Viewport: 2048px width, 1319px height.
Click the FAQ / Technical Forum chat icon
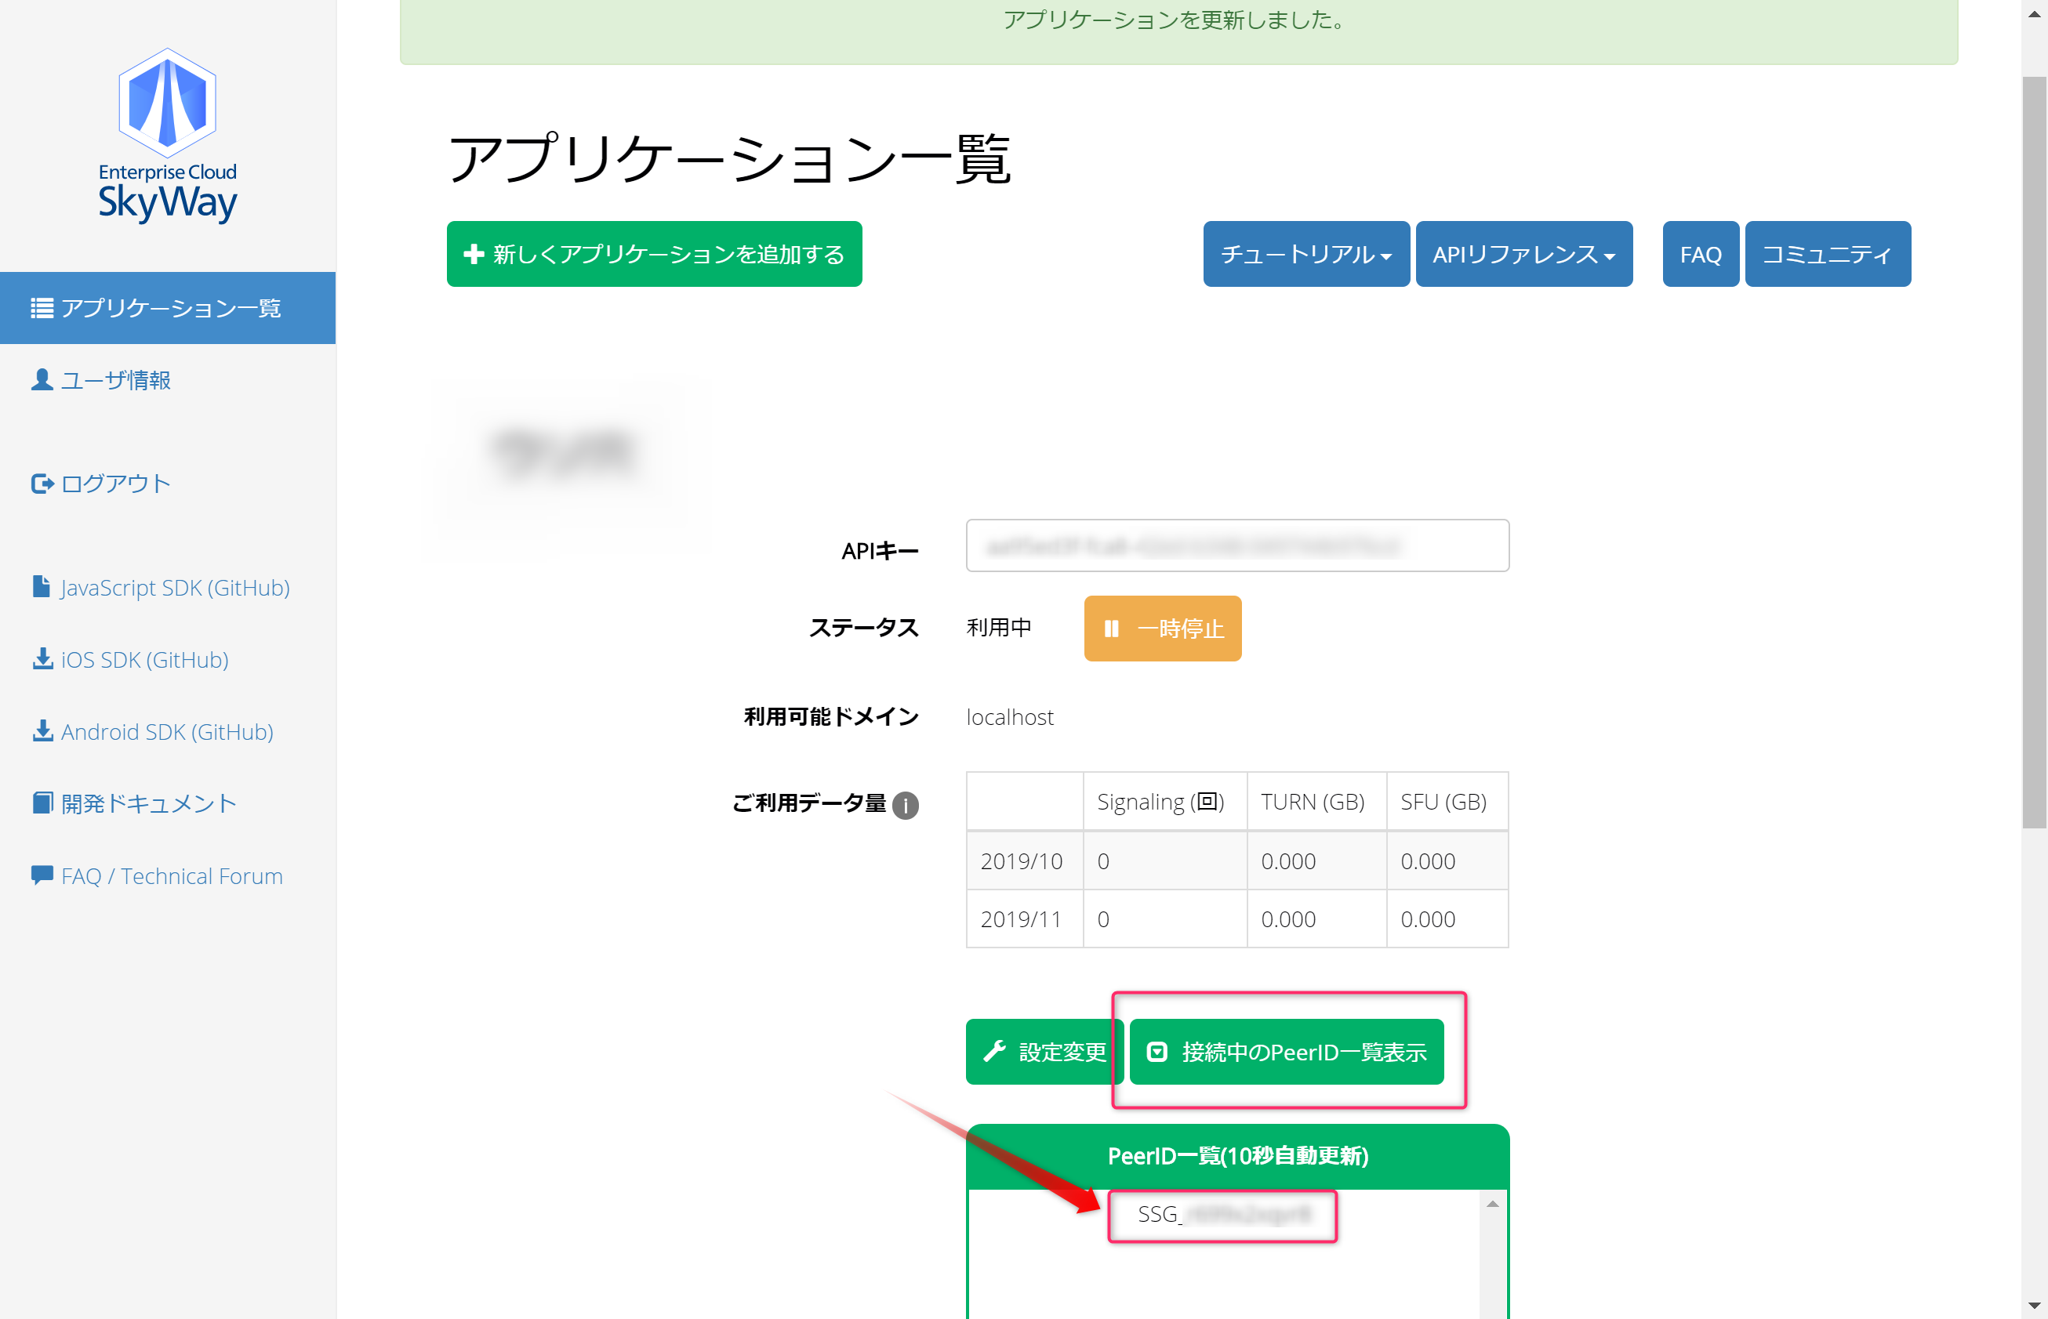click(42, 875)
